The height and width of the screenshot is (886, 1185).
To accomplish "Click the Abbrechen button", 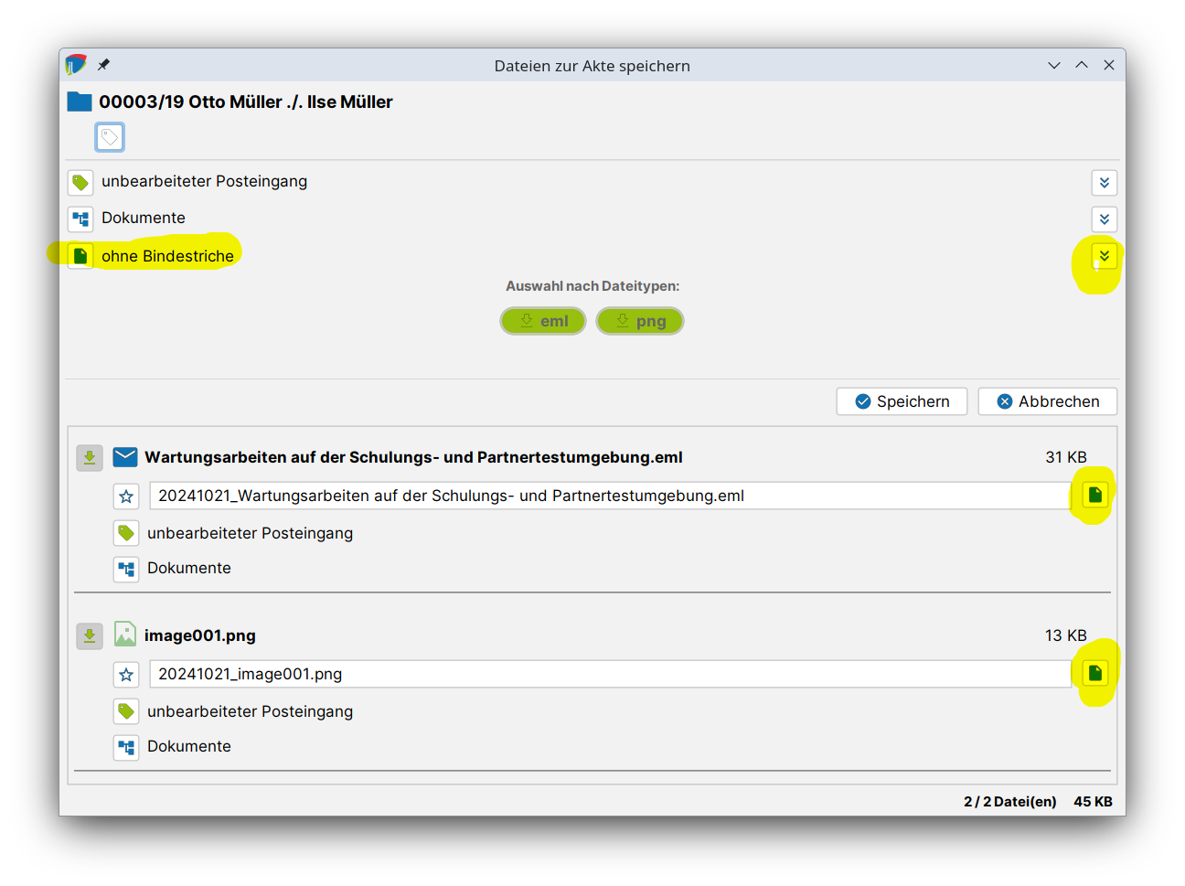I will 1048,401.
